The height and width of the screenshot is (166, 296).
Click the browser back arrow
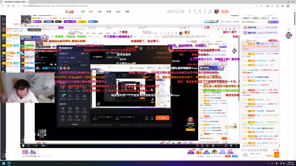coord(3,6)
